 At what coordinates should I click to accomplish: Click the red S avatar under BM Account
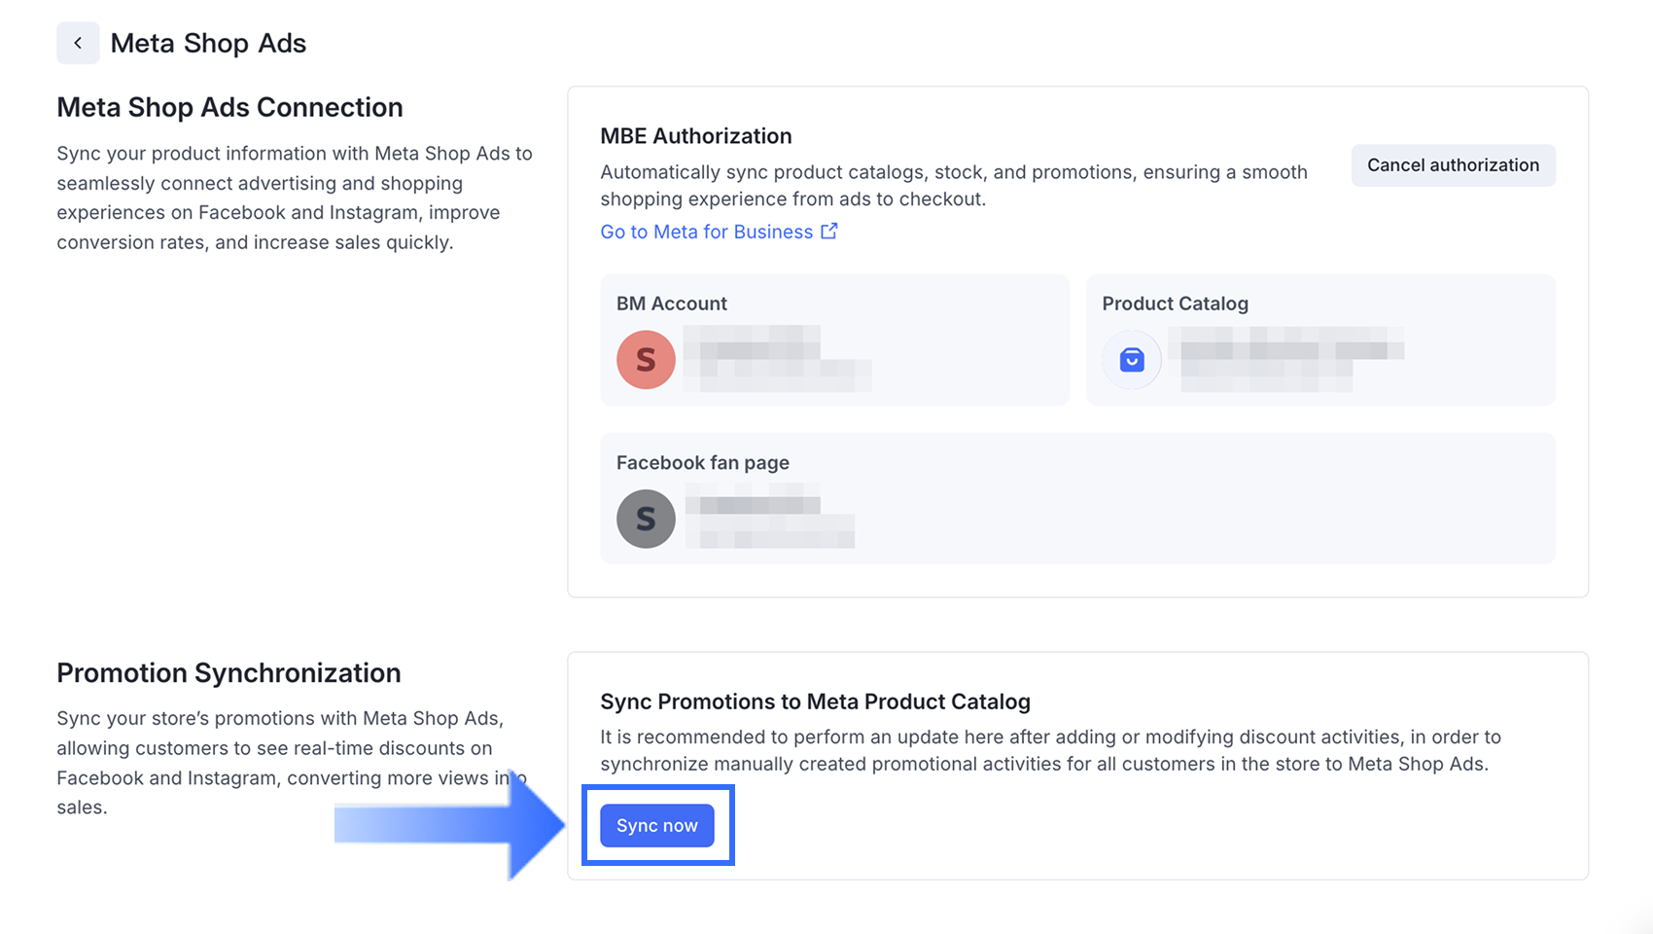646,360
